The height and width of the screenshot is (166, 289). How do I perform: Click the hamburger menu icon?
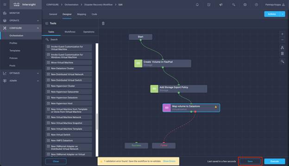click(5, 5)
